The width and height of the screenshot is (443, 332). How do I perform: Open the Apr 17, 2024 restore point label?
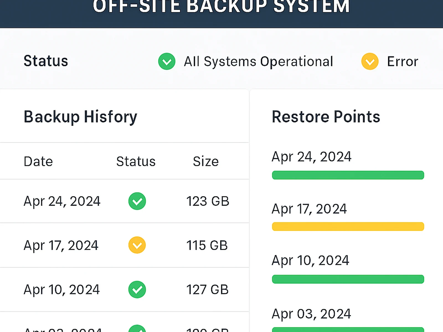click(309, 209)
